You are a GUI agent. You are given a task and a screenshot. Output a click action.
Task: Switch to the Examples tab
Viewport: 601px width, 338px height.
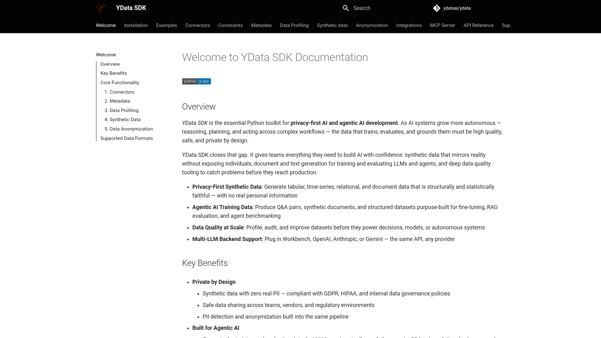click(167, 25)
